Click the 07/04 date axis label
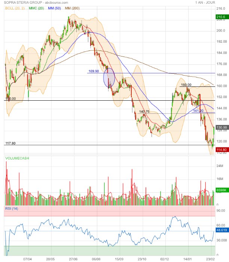Image resolution: width=229 pixels, height=262 pixels. tap(27, 259)
